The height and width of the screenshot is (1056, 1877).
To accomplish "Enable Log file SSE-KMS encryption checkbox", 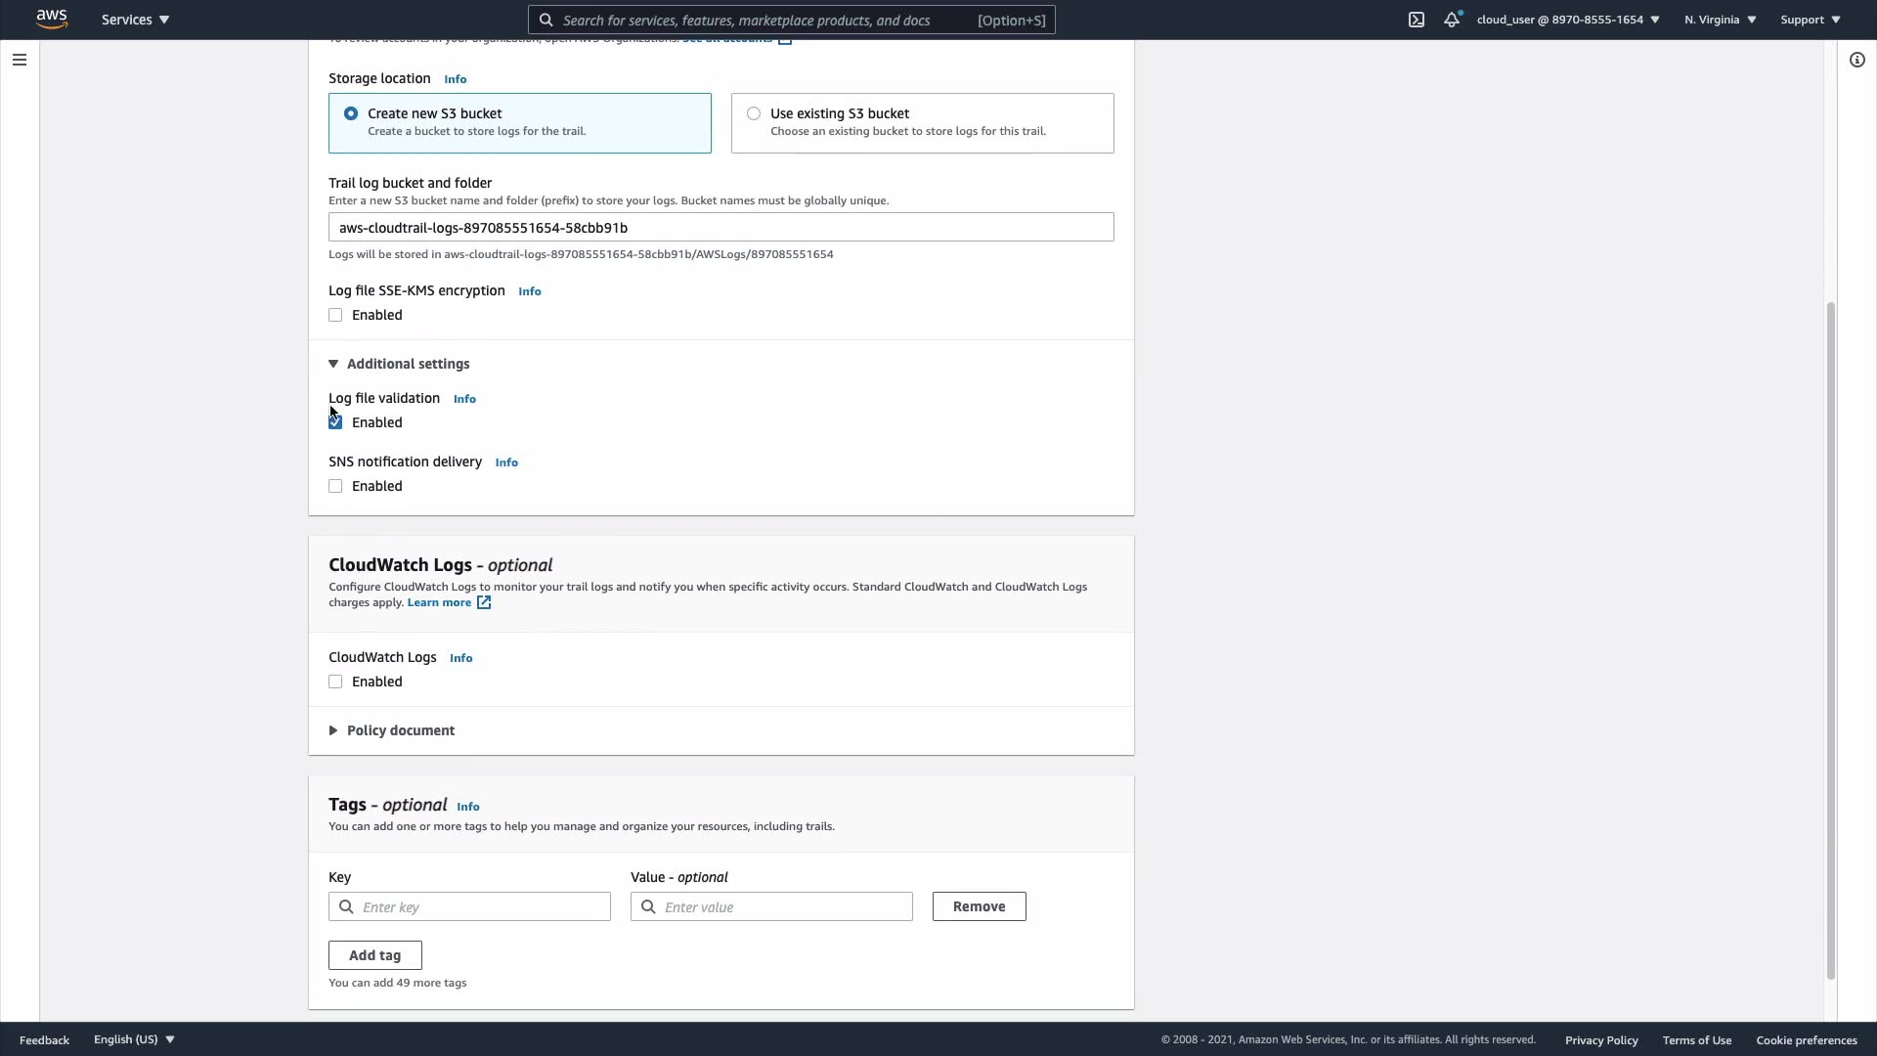I will tap(335, 315).
